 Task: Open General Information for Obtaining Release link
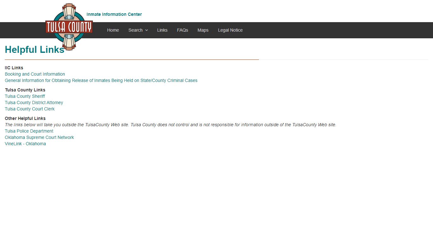(101, 80)
